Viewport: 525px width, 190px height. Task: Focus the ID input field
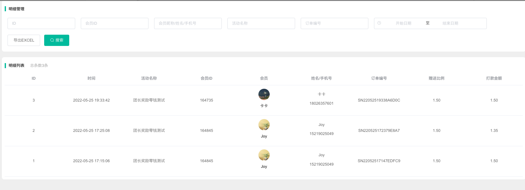pyautogui.click(x=41, y=23)
